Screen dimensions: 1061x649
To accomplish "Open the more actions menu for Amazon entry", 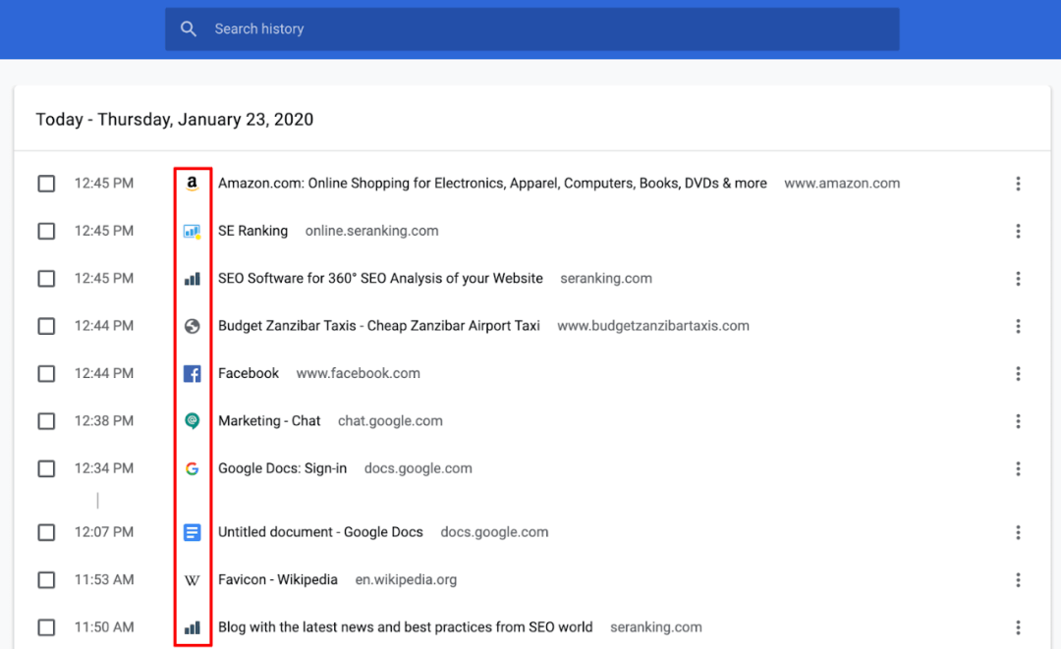I will tap(1018, 184).
